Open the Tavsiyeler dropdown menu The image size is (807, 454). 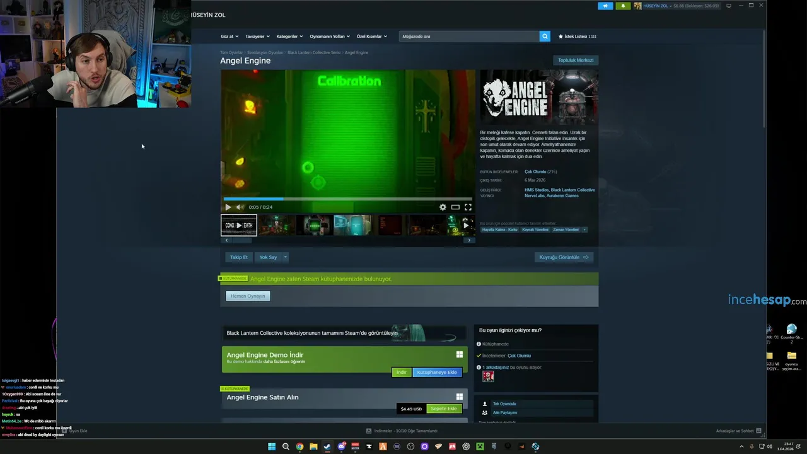click(x=257, y=36)
